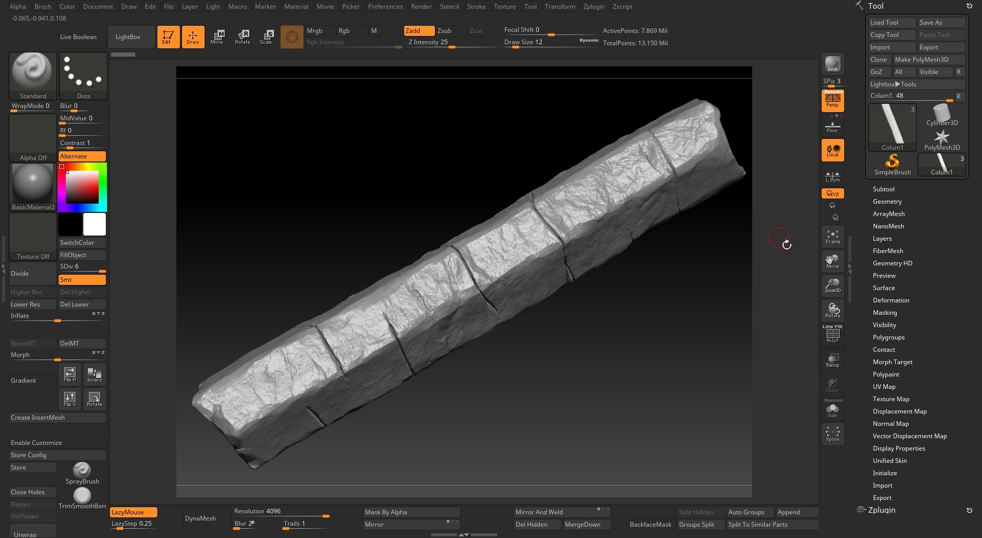
Task: Toggle Persp perspective view
Action: point(832,101)
